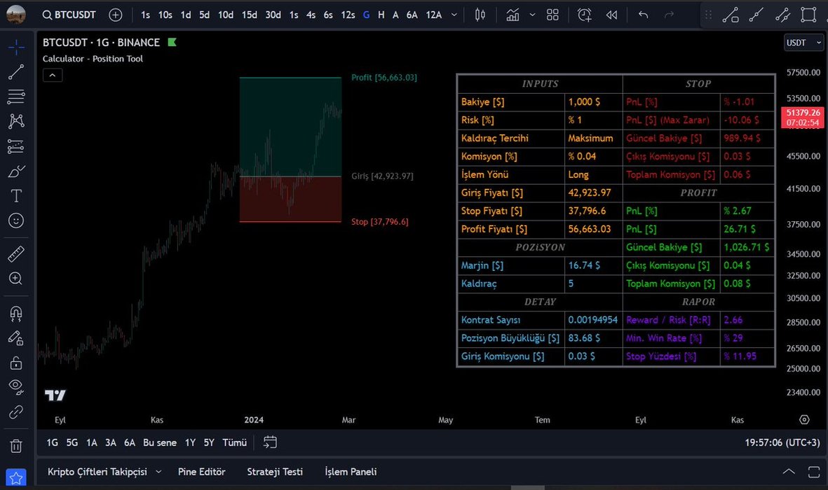Set the date range to 1G
This screenshot has width=828, height=490.
point(53,442)
